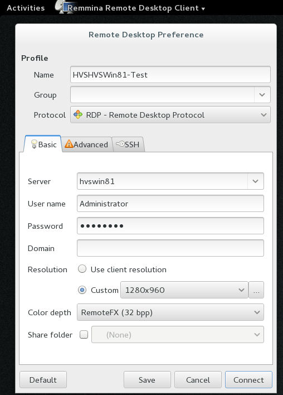Expand the Server history dropdown
The width and height of the screenshot is (283, 395).
click(255, 181)
